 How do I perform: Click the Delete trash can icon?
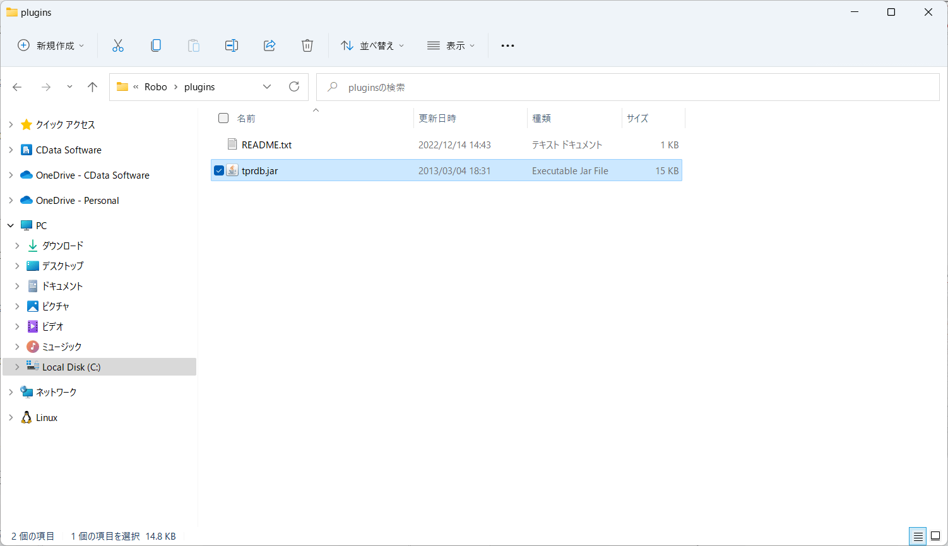(x=307, y=45)
